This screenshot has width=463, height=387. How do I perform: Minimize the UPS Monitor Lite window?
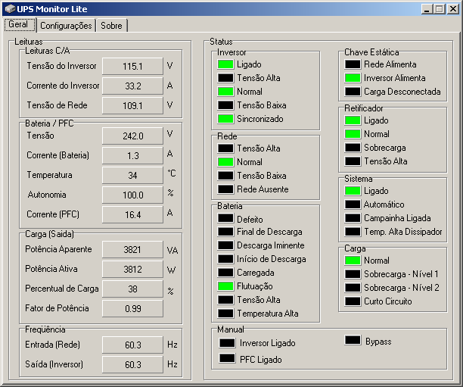(425, 9)
